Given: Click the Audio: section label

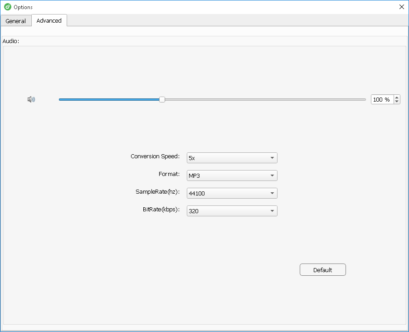Looking at the screenshot, I should pos(11,41).
